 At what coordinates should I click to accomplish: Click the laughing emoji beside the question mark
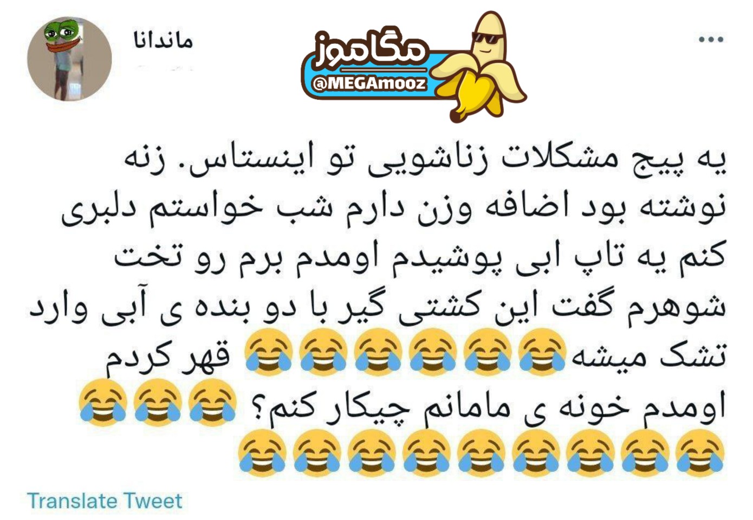(x=212, y=402)
